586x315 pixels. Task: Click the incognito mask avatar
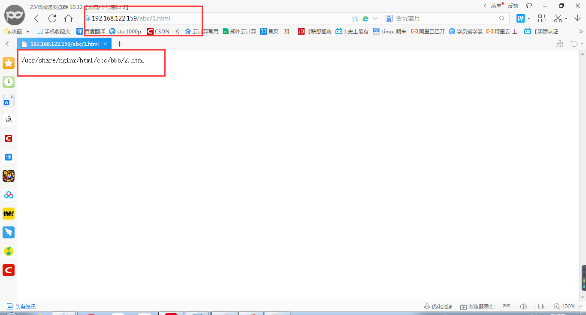pyautogui.click(x=15, y=15)
